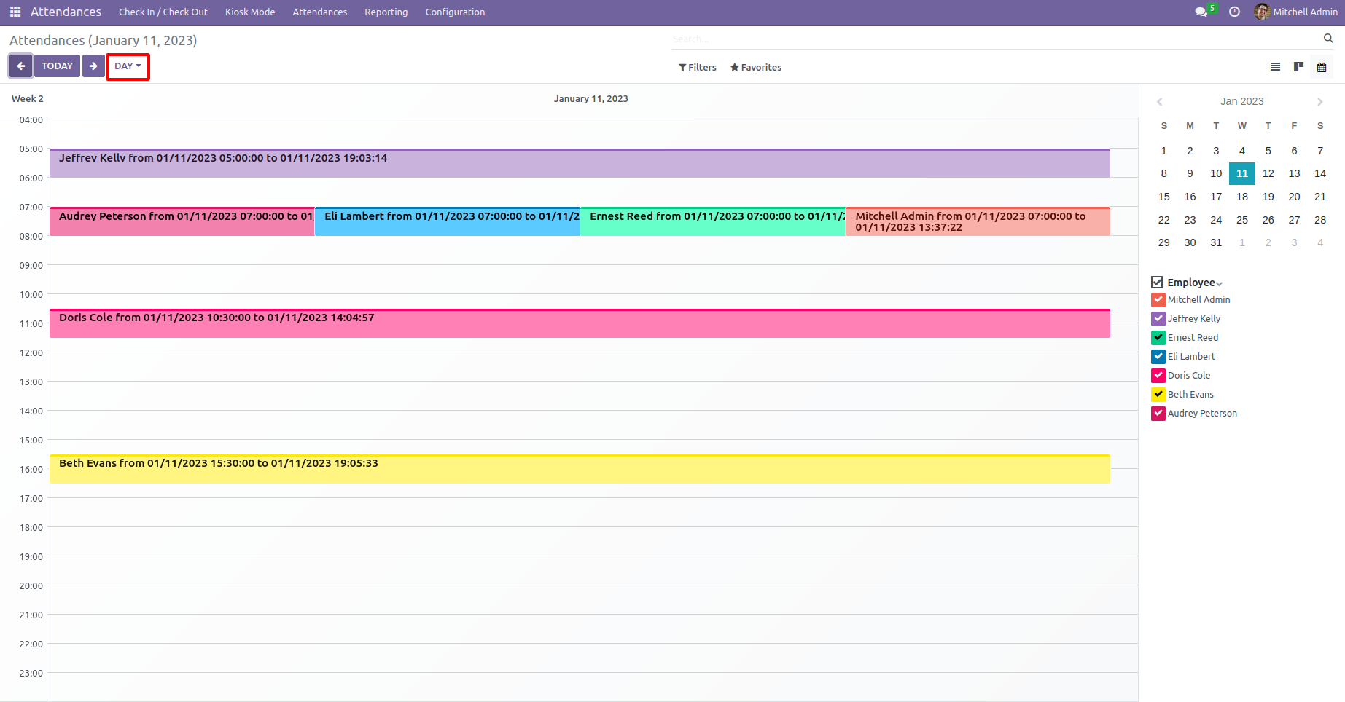This screenshot has width=1345, height=702.
Task: Open the conversations chat icon
Action: point(1201,12)
